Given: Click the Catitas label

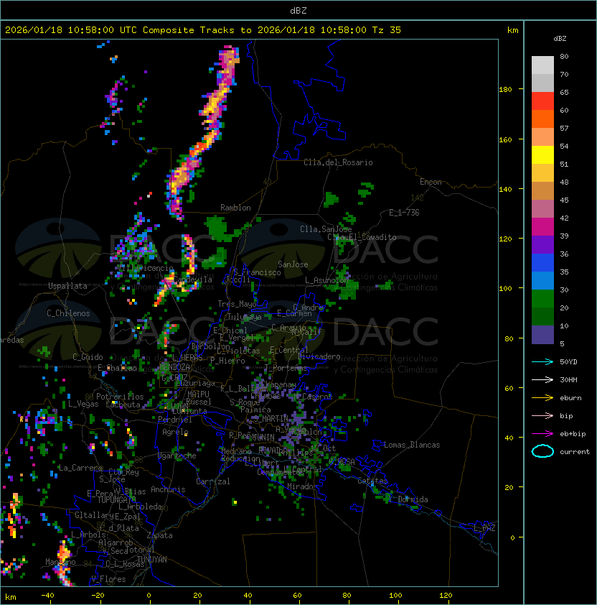Looking at the screenshot, I should point(372,481).
